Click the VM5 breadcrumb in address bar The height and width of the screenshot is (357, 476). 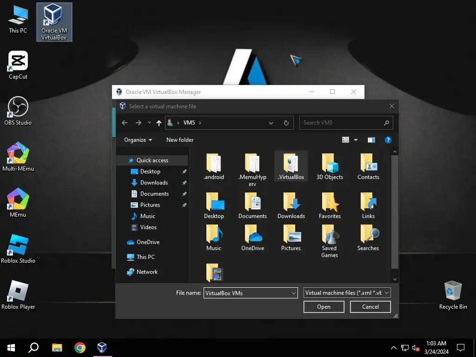pos(189,123)
